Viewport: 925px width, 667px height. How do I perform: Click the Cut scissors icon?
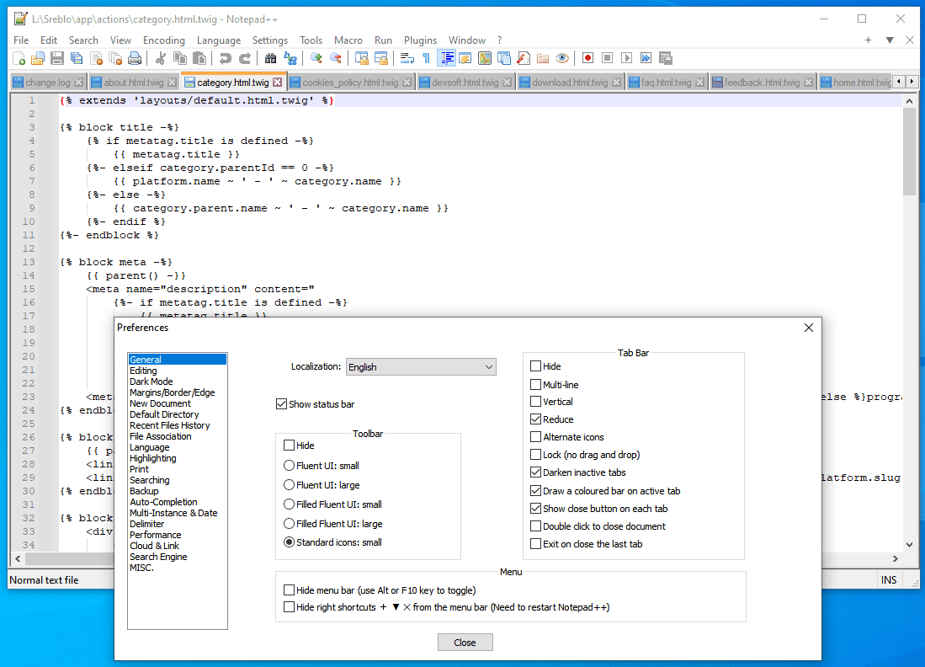[x=160, y=58]
